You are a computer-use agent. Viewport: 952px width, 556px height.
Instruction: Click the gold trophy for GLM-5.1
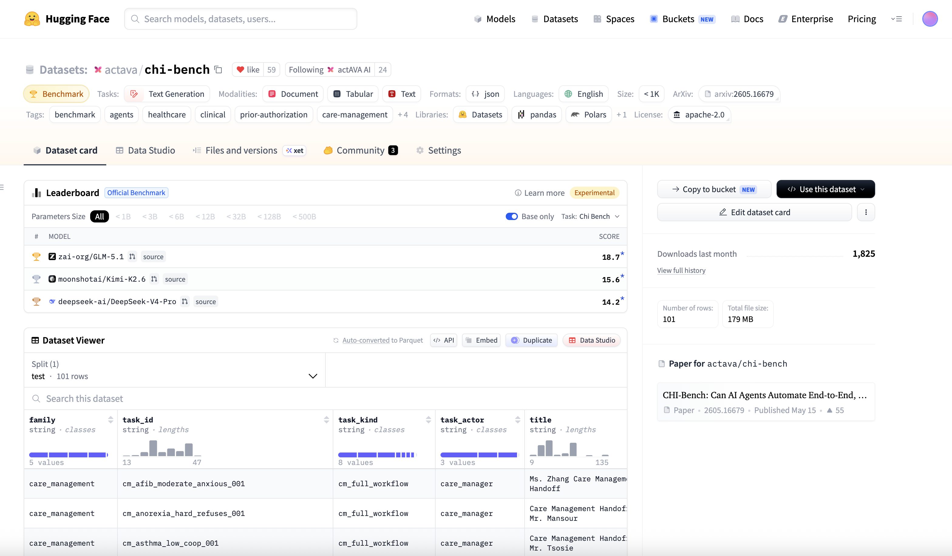(36, 257)
